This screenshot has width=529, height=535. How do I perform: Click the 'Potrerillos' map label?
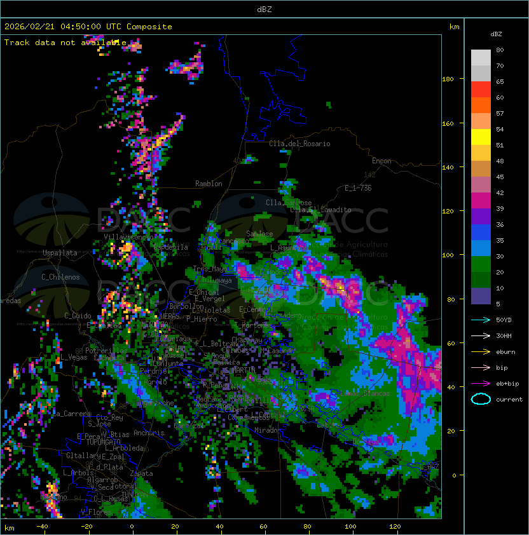tap(106, 351)
